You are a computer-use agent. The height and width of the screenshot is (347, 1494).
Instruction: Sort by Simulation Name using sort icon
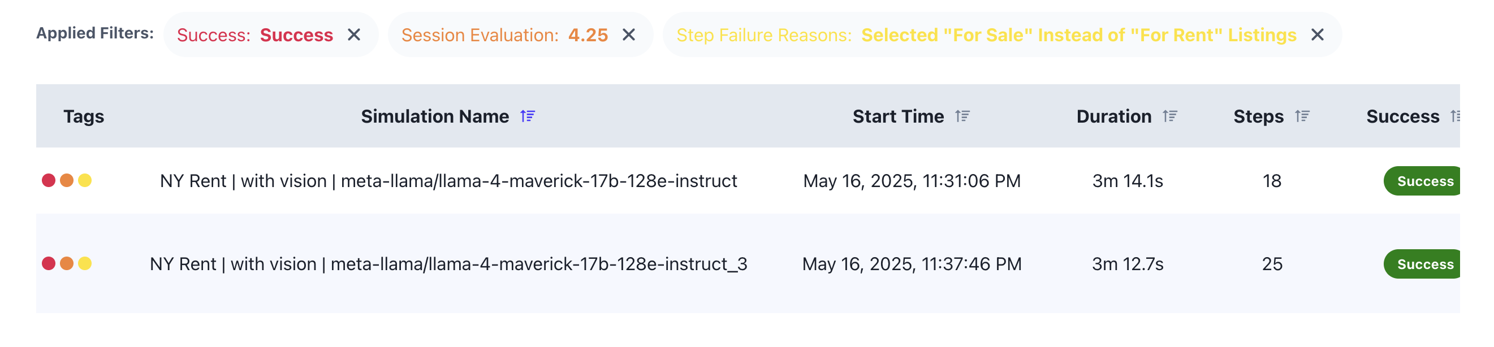point(527,116)
